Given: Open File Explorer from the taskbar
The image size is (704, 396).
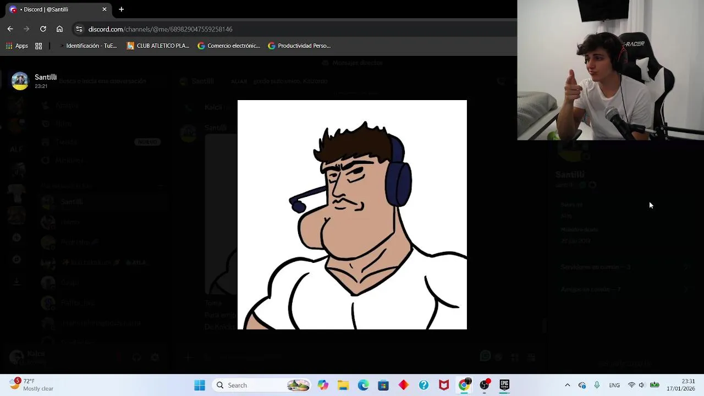Looking at the screenshot, I should point(343,385).
